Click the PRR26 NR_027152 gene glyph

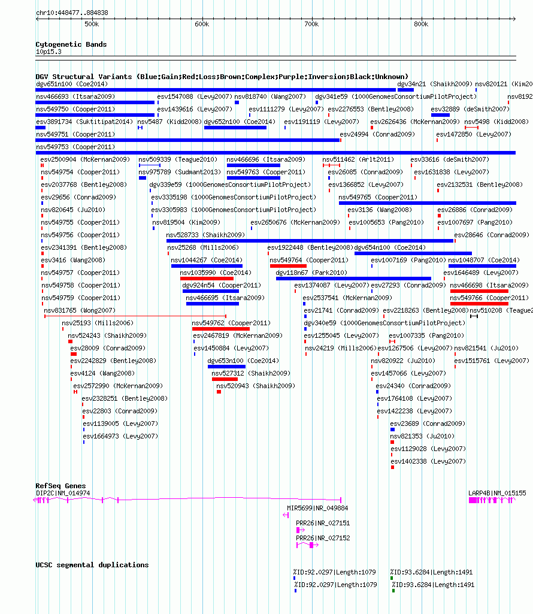[307, 545]
